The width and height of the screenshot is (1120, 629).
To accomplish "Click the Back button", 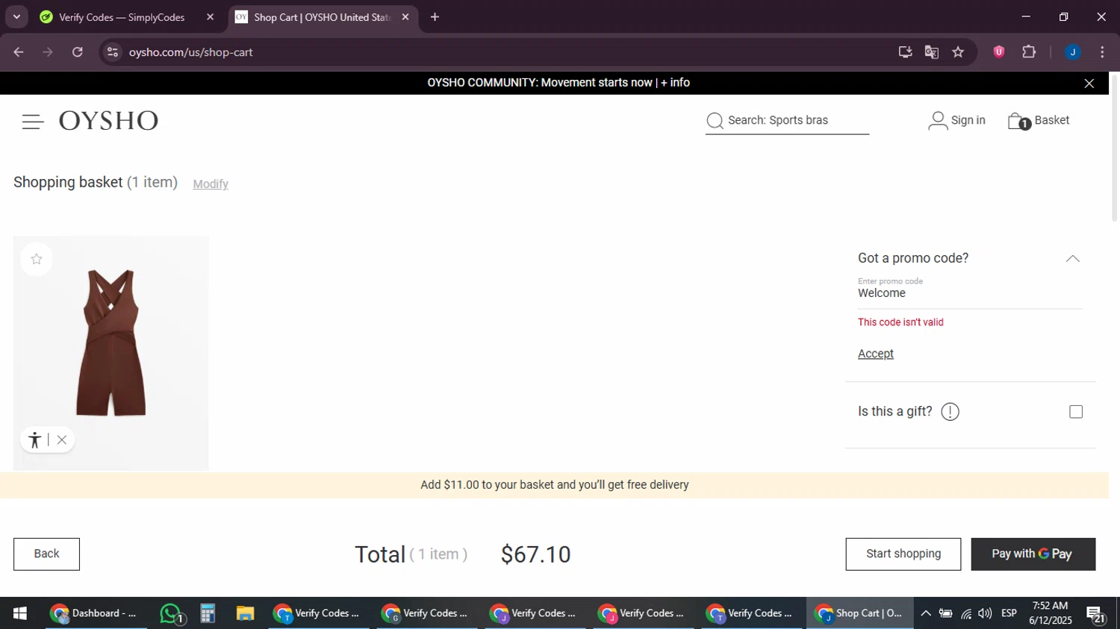I will (46, 554).
